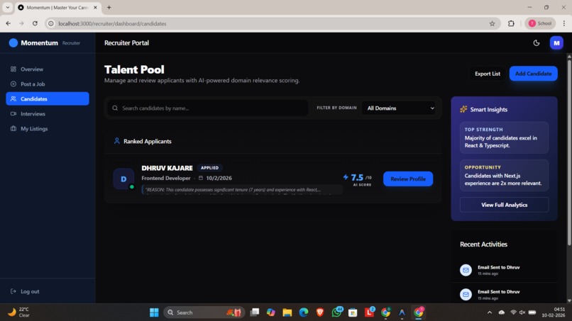Image resolution: width=572 pixels, height=321 pixels.
Task: Click the search magnifier icon
Action: click(x=115, y=108)
